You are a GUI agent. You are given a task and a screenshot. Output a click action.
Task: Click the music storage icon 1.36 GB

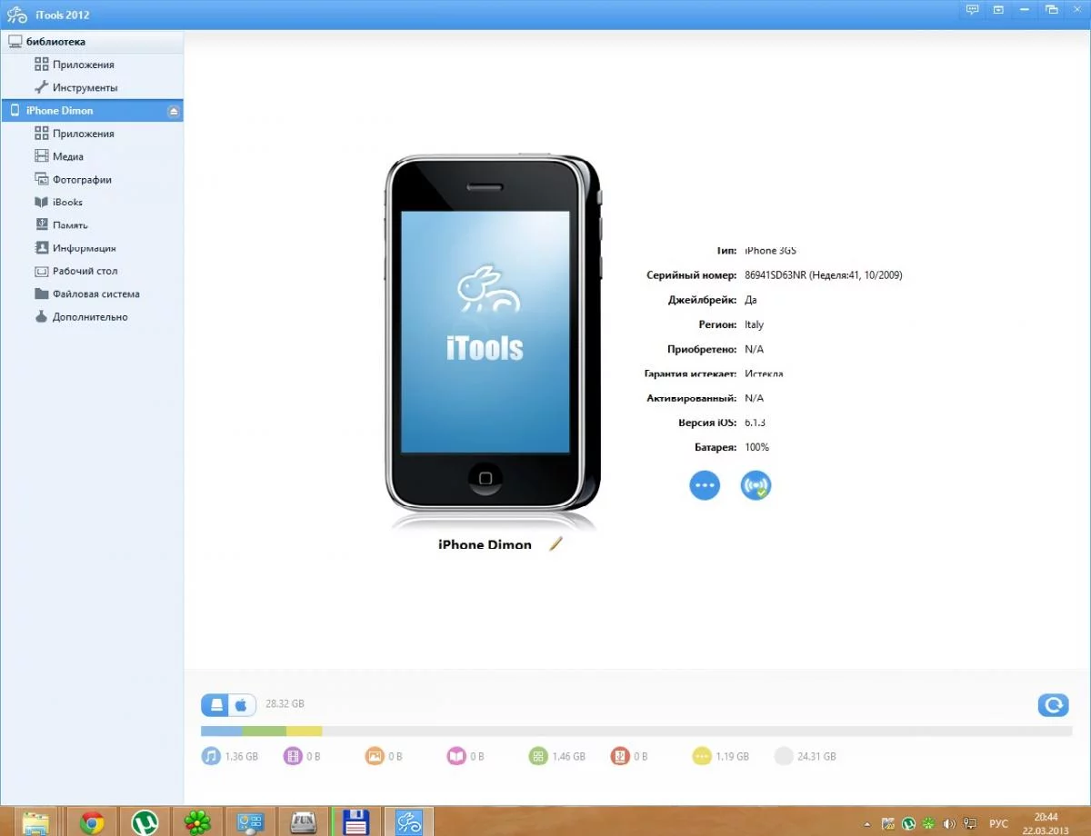[x=211, y=756]
